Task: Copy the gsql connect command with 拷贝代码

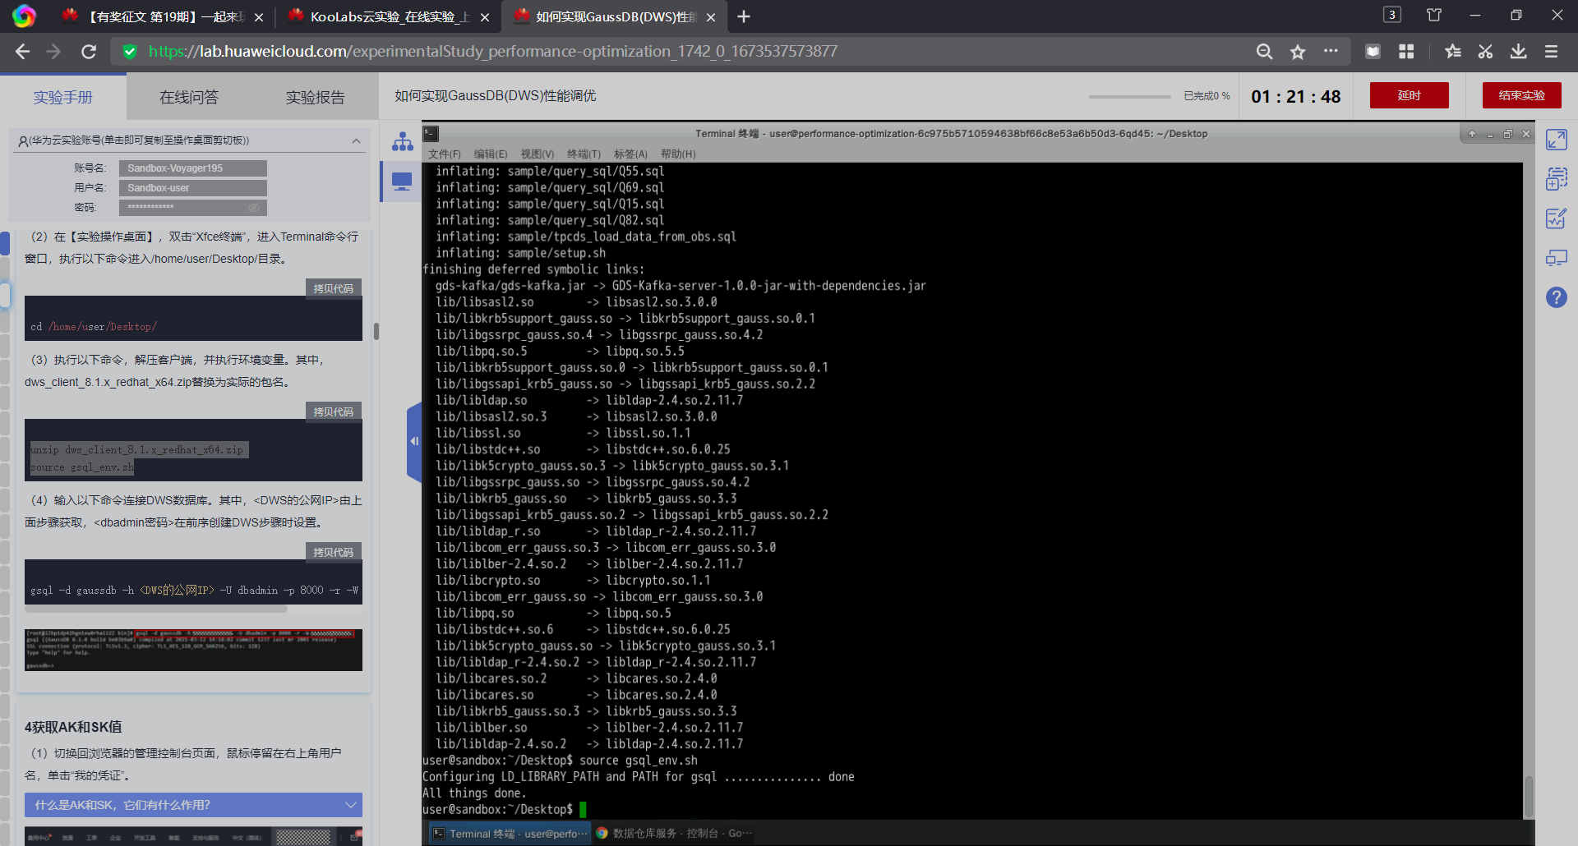Action: pos(333,552)
